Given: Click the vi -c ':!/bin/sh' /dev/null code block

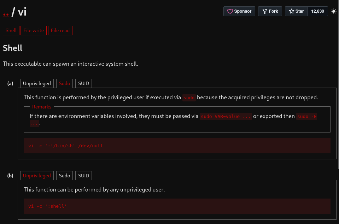Looking at the screenshot, I should (177, 146).
